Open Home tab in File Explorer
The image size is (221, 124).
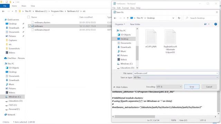[15, 6]
